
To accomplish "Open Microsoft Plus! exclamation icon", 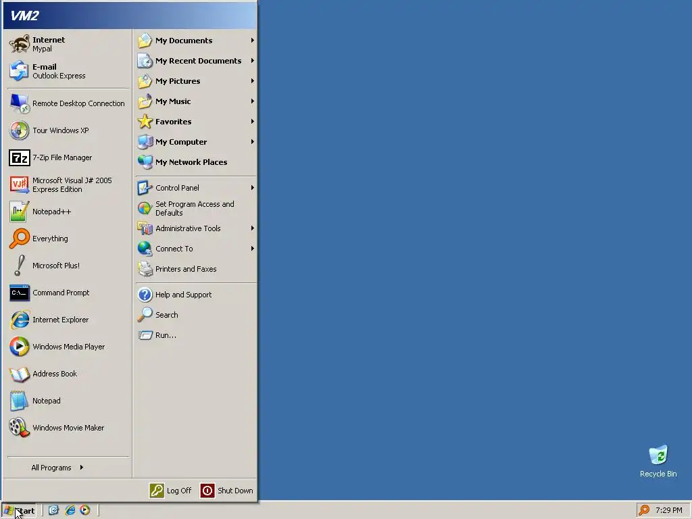I will click(x=20, y=266).
